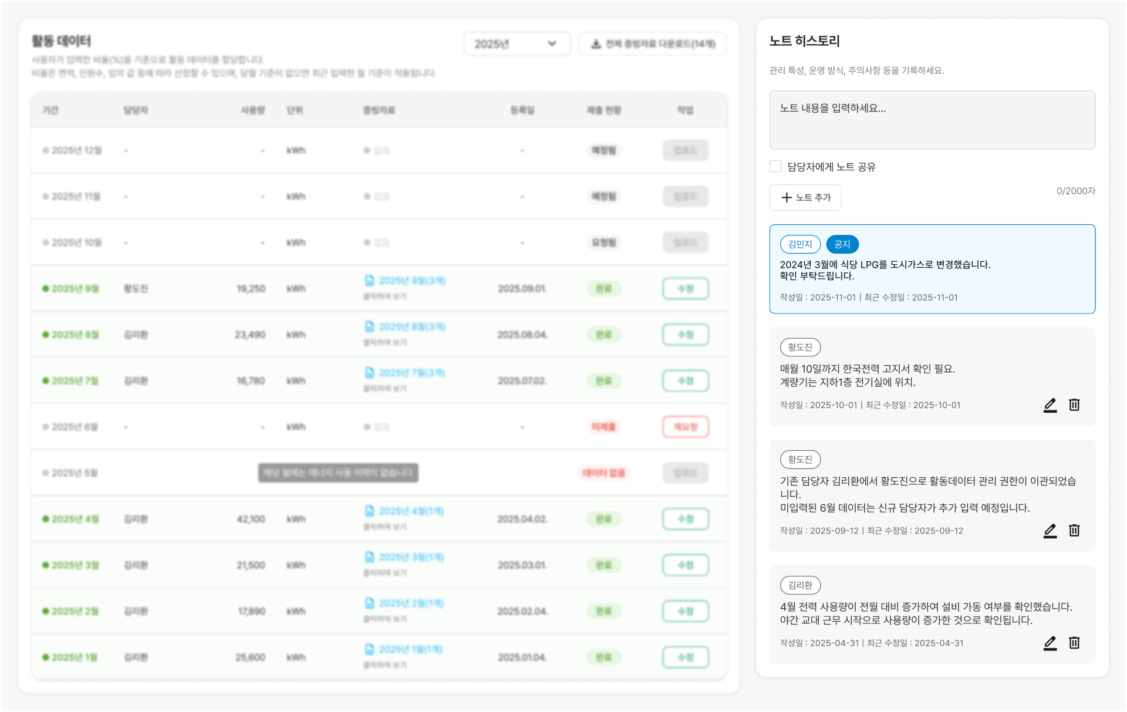
Task: Delete the 매월 10일 한국전력 note using trash icon
Action: (x=1075, y=405)
